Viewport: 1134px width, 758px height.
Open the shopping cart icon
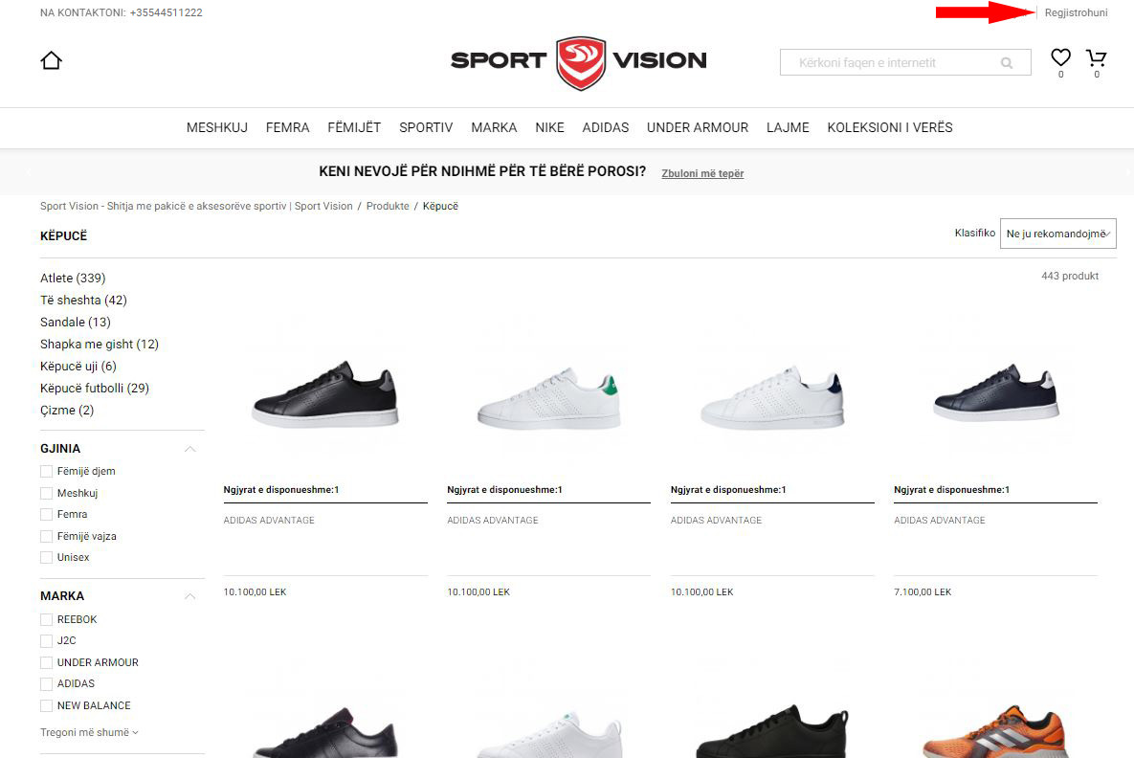[1097, 57]
